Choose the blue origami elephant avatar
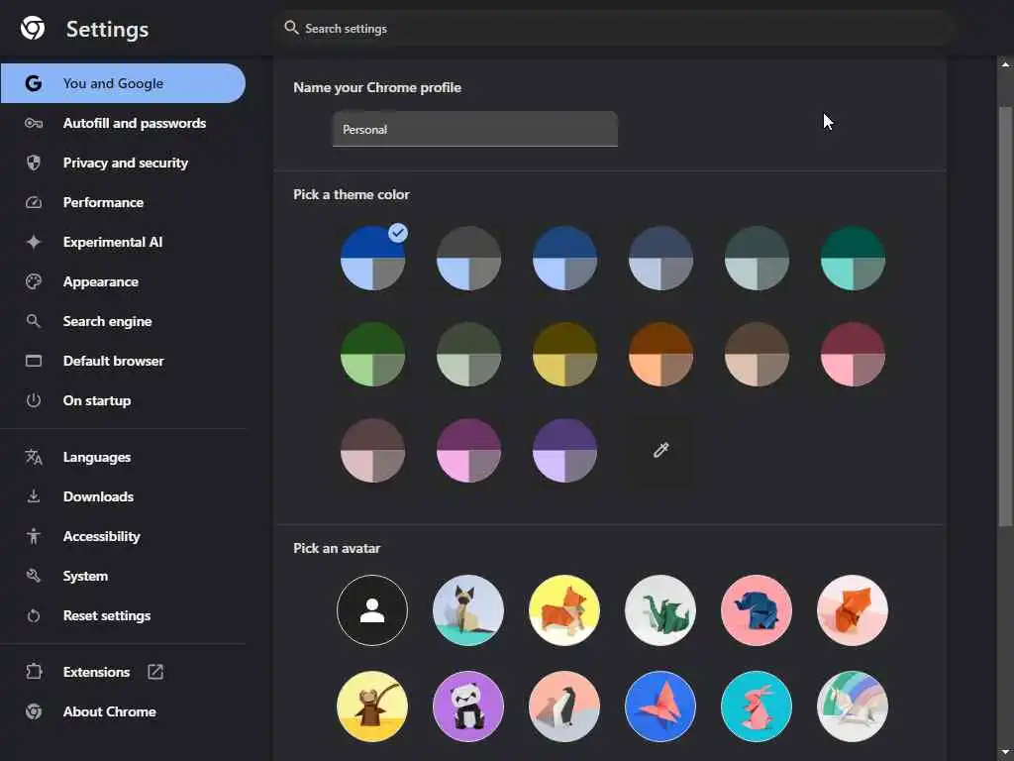 757,610
